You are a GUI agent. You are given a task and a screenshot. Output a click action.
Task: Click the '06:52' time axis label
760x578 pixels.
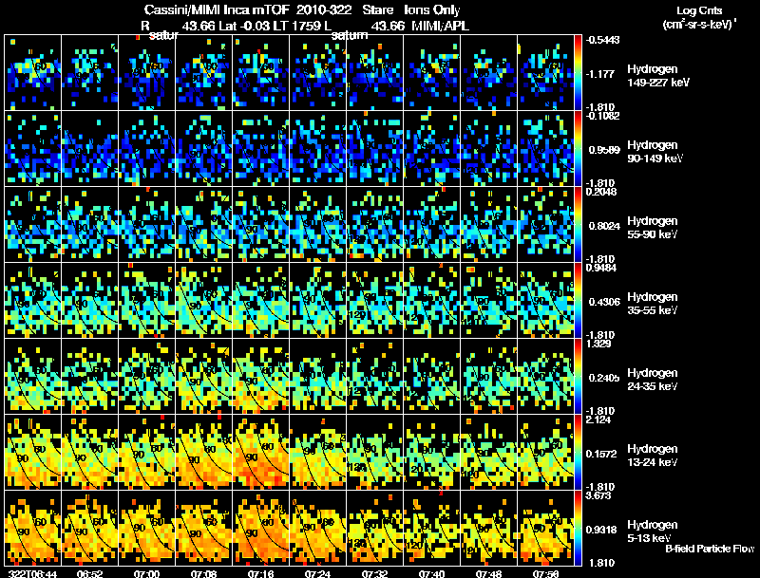click(x=89, y=573)
